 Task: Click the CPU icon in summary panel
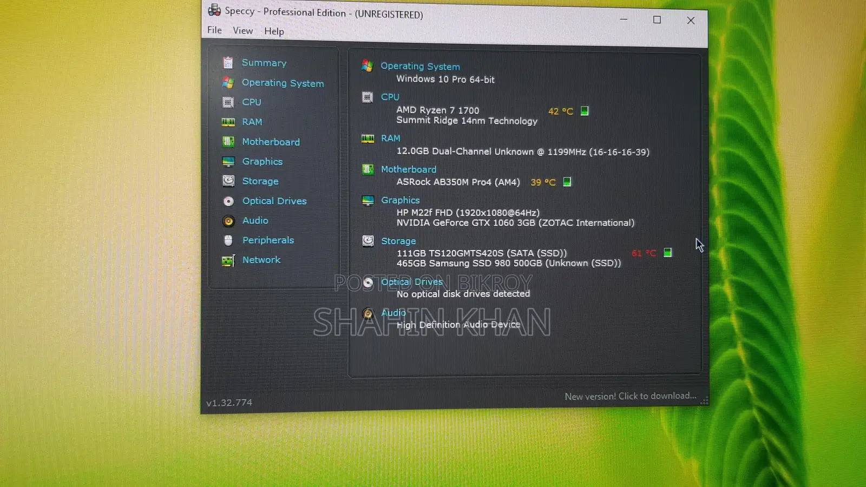coord(368,97)
